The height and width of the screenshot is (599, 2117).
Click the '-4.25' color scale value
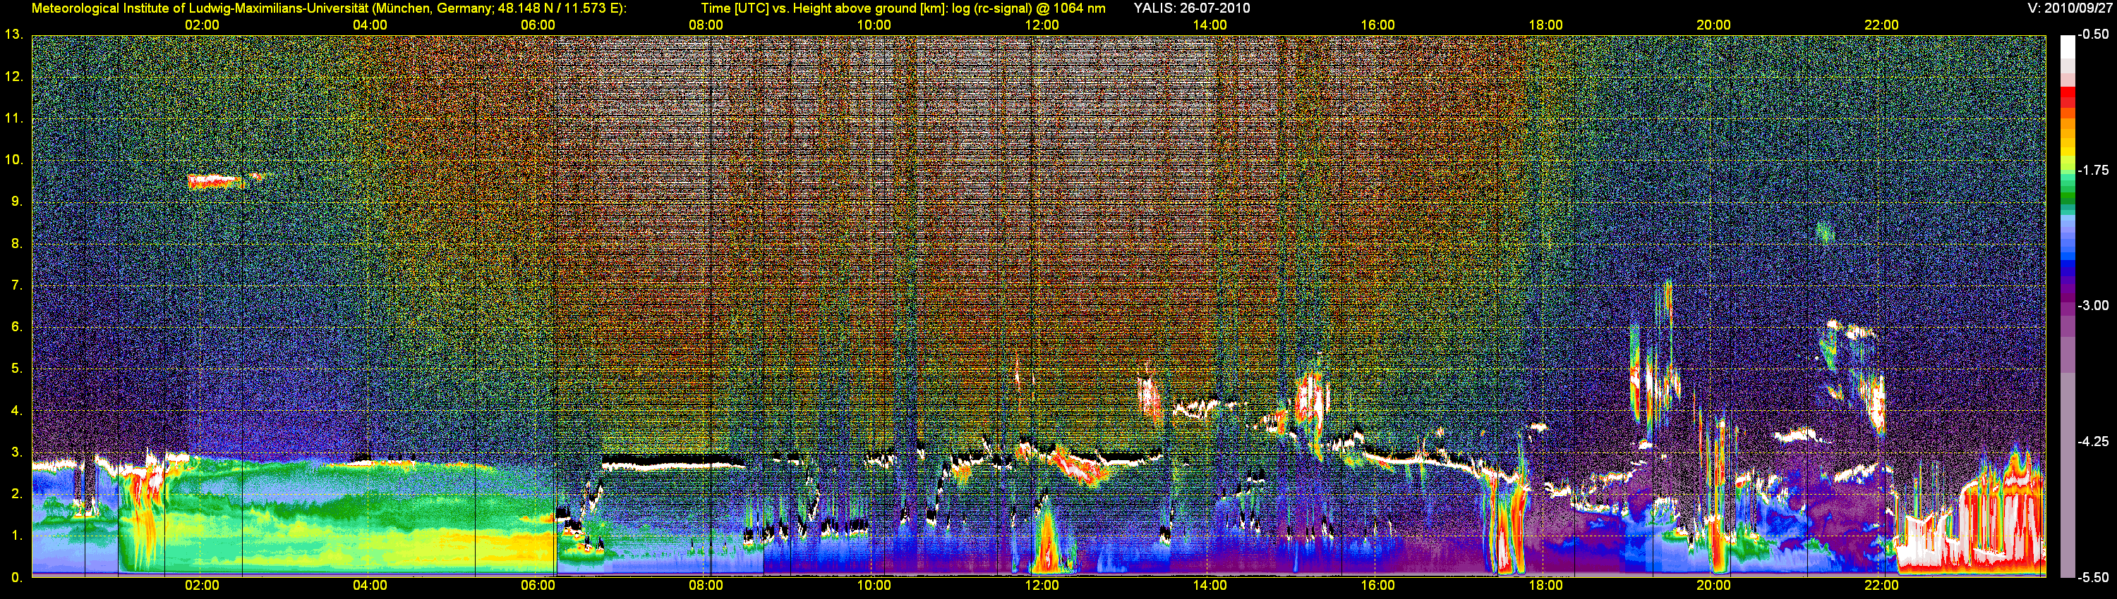click(2093, 441)
